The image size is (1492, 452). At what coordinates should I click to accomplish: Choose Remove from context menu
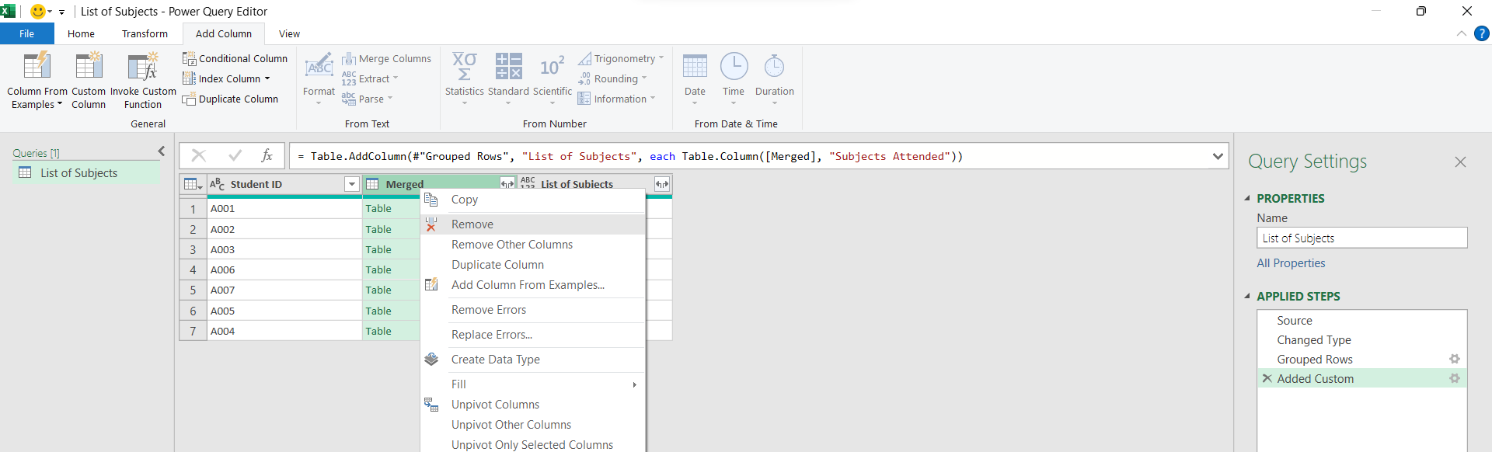pos(533,224)
